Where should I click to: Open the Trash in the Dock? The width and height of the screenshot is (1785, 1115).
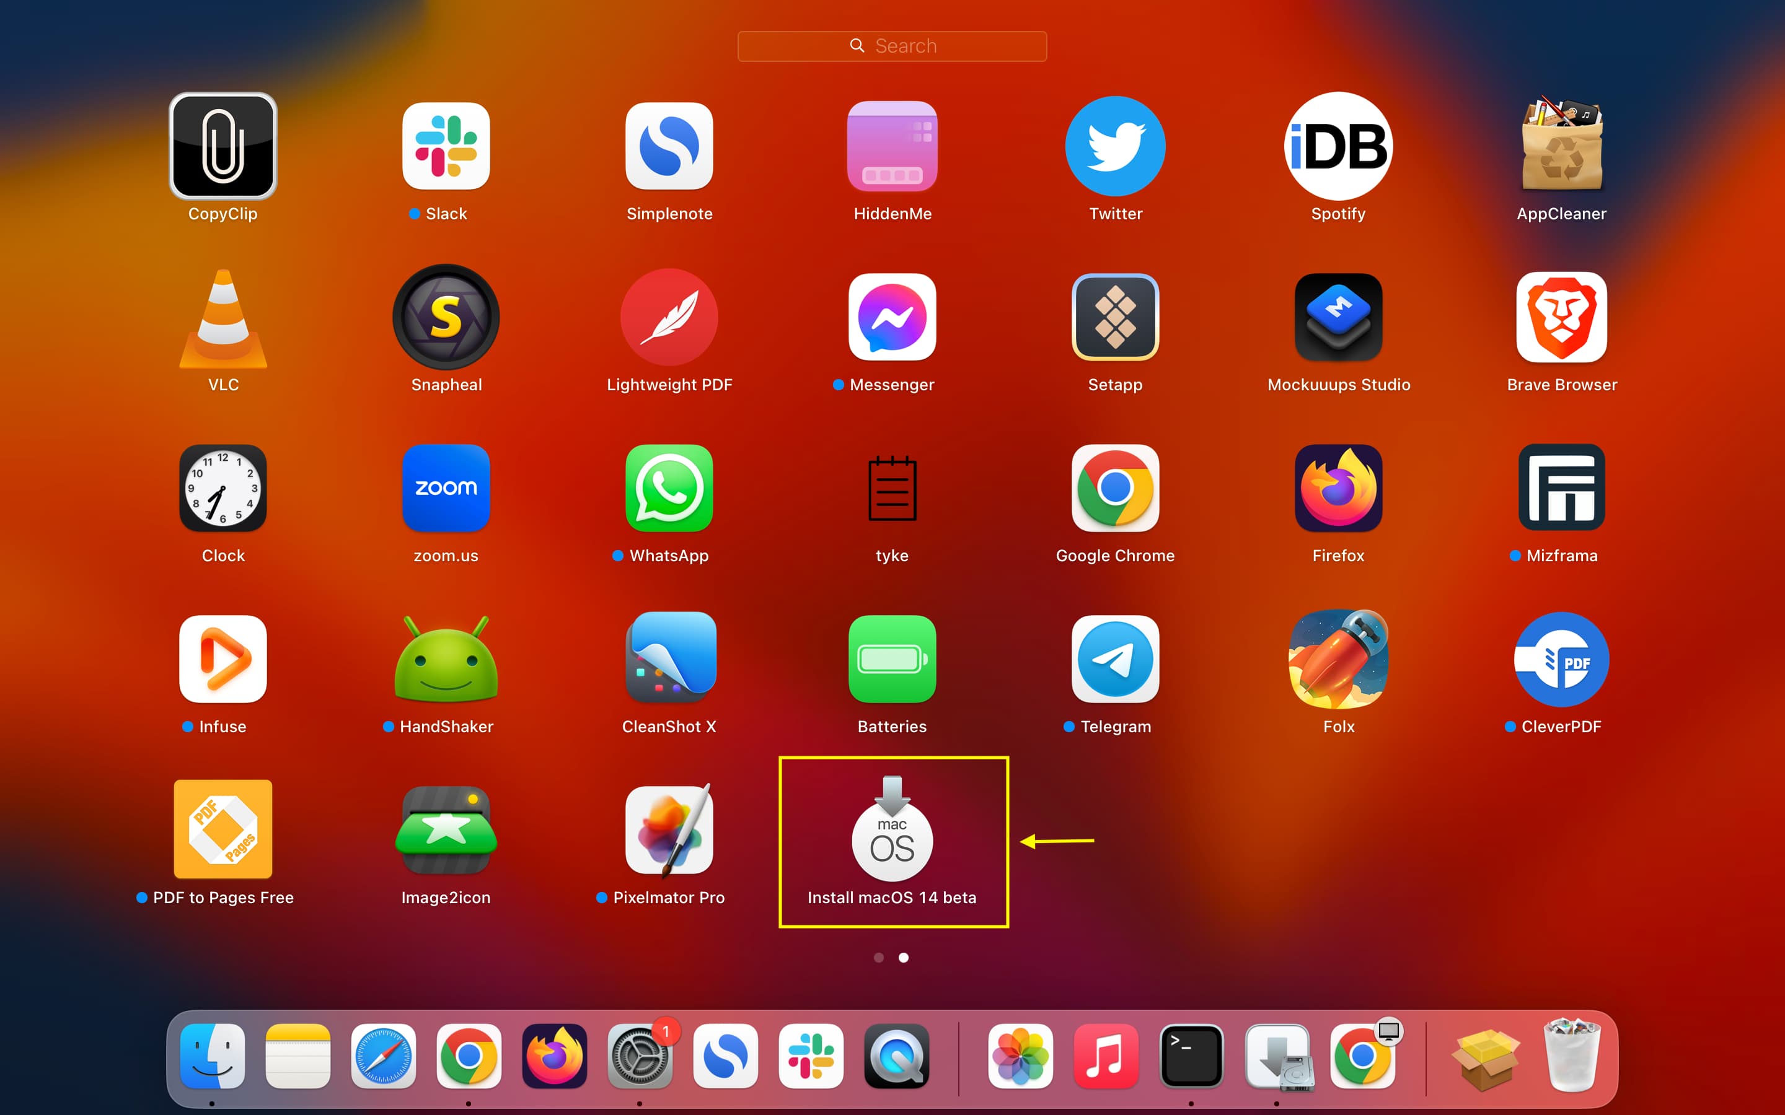coord(1572,1054)
